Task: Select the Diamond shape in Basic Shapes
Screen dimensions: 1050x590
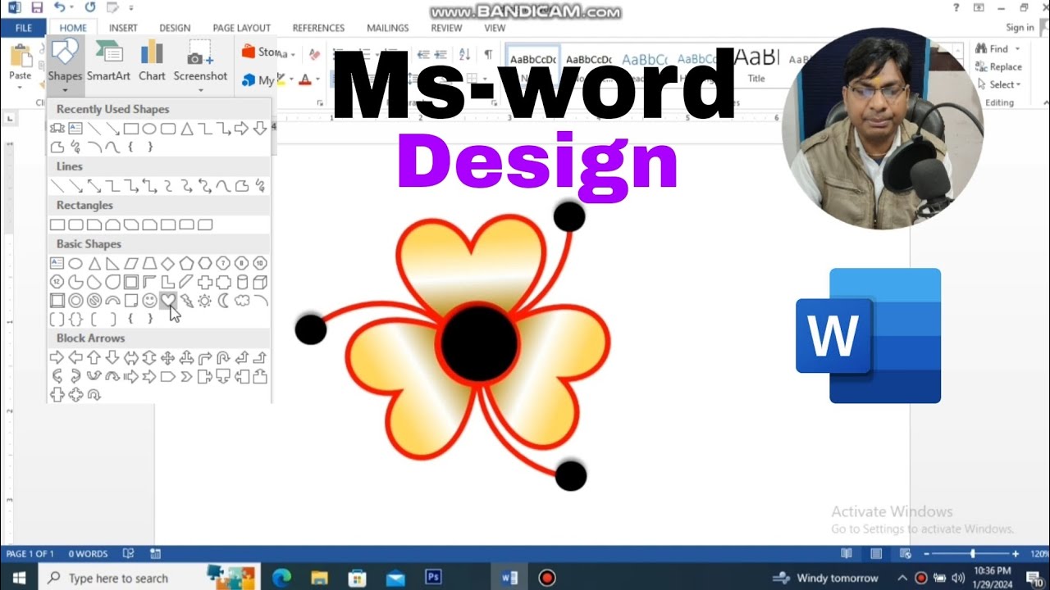Action: pos(167,264)
